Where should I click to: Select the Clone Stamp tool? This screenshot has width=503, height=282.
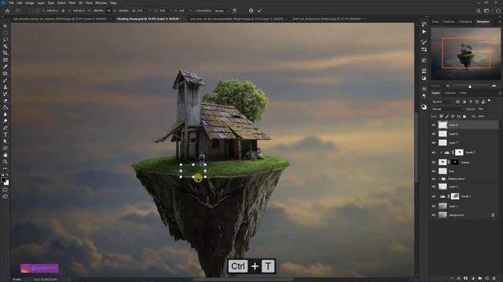[x=6, y=87]
